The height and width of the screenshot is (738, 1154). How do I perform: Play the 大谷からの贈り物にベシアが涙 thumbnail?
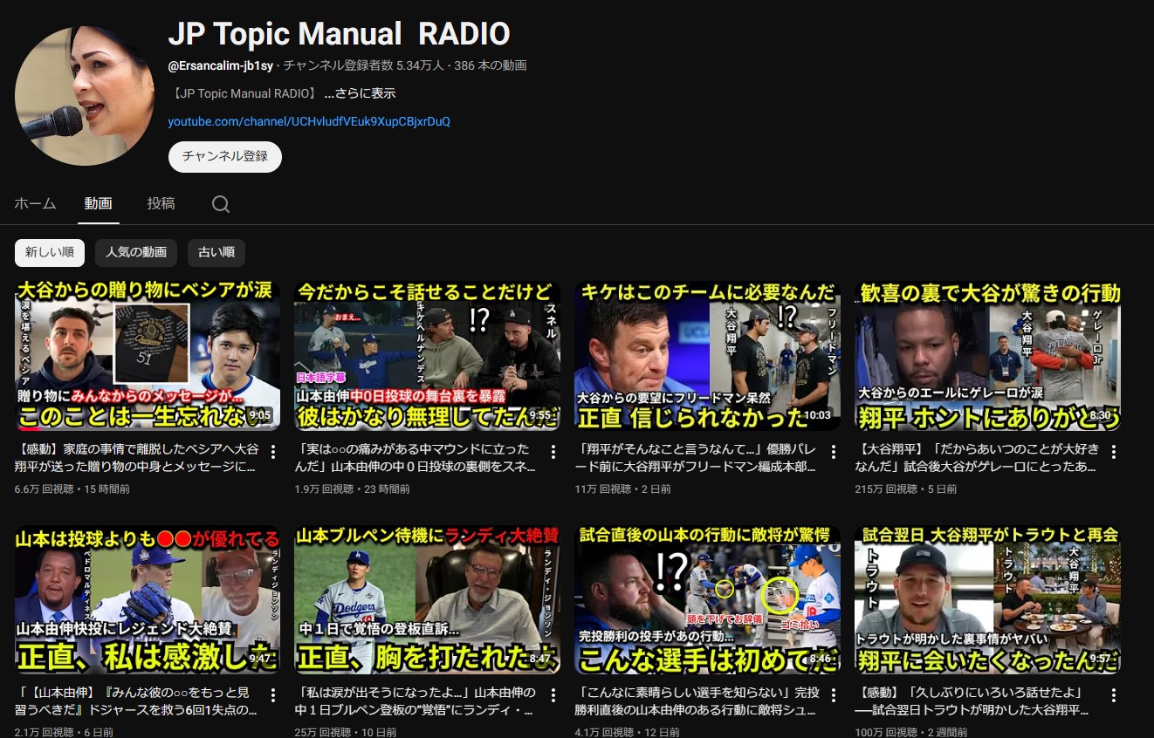148,356
